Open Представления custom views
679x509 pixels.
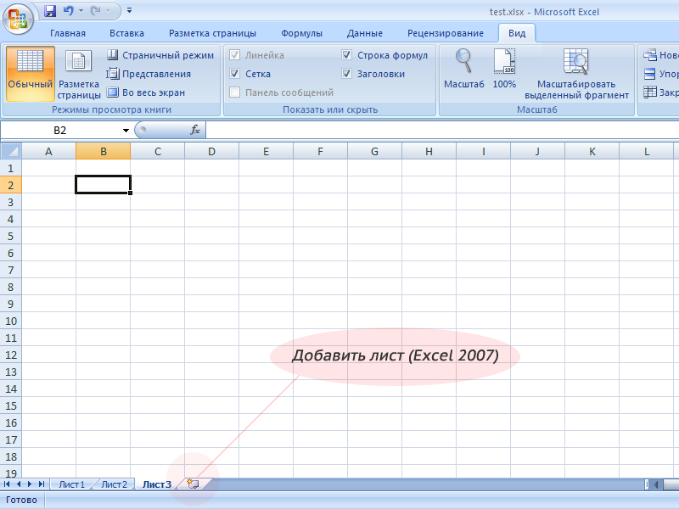click(x=149, y=74)
